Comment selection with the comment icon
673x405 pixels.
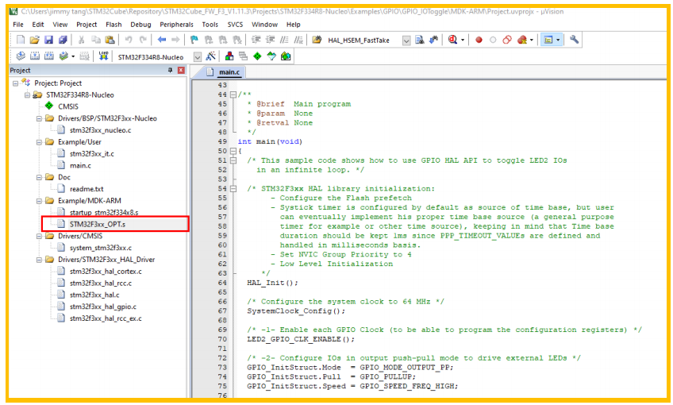click(284, 40)
